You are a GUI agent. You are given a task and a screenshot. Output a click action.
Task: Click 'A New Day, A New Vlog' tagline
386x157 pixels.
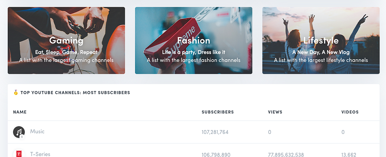pyautogui.click(x=321, y=52)
